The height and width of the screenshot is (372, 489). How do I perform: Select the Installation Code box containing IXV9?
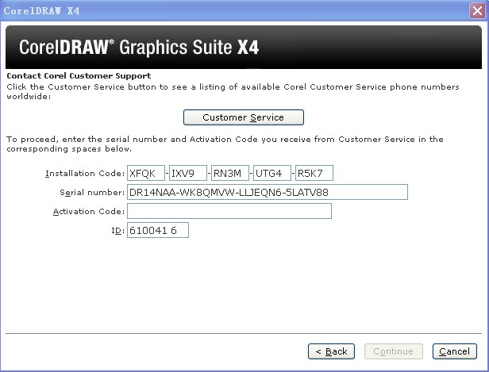pos(187,173)
